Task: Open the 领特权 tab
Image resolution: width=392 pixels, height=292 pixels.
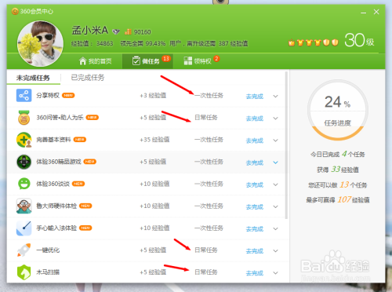Action: [x=198, y=61]
